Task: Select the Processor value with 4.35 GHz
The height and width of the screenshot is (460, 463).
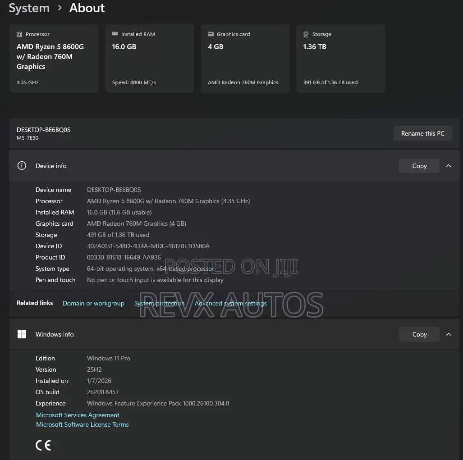Action: pos(168,201)
